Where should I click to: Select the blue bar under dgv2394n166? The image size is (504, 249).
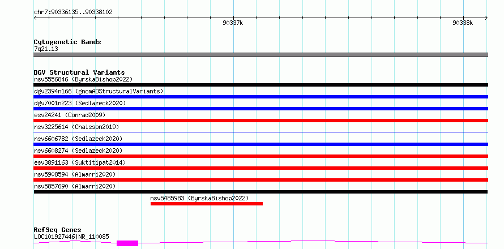coord(260,97)
